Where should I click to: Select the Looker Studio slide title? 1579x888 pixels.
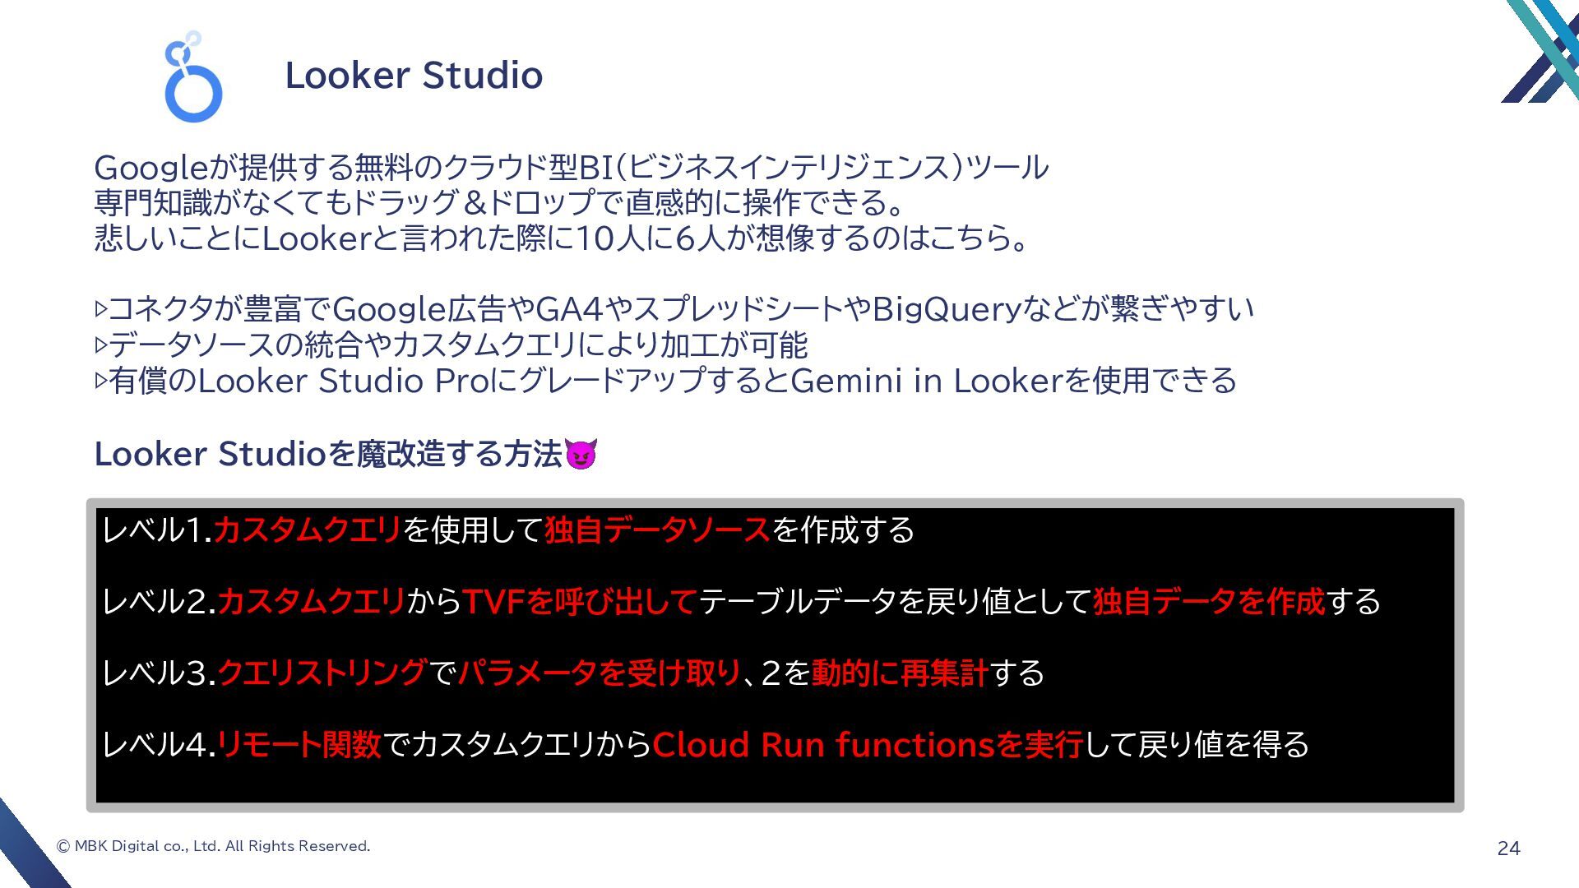[414, 76]
